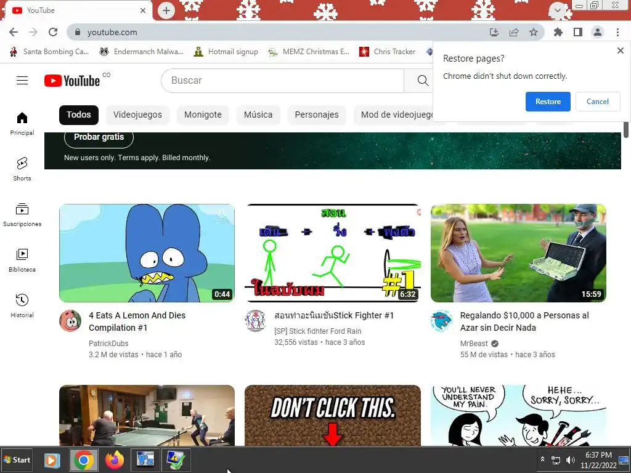Open table tennis video thumbnail

147,416
